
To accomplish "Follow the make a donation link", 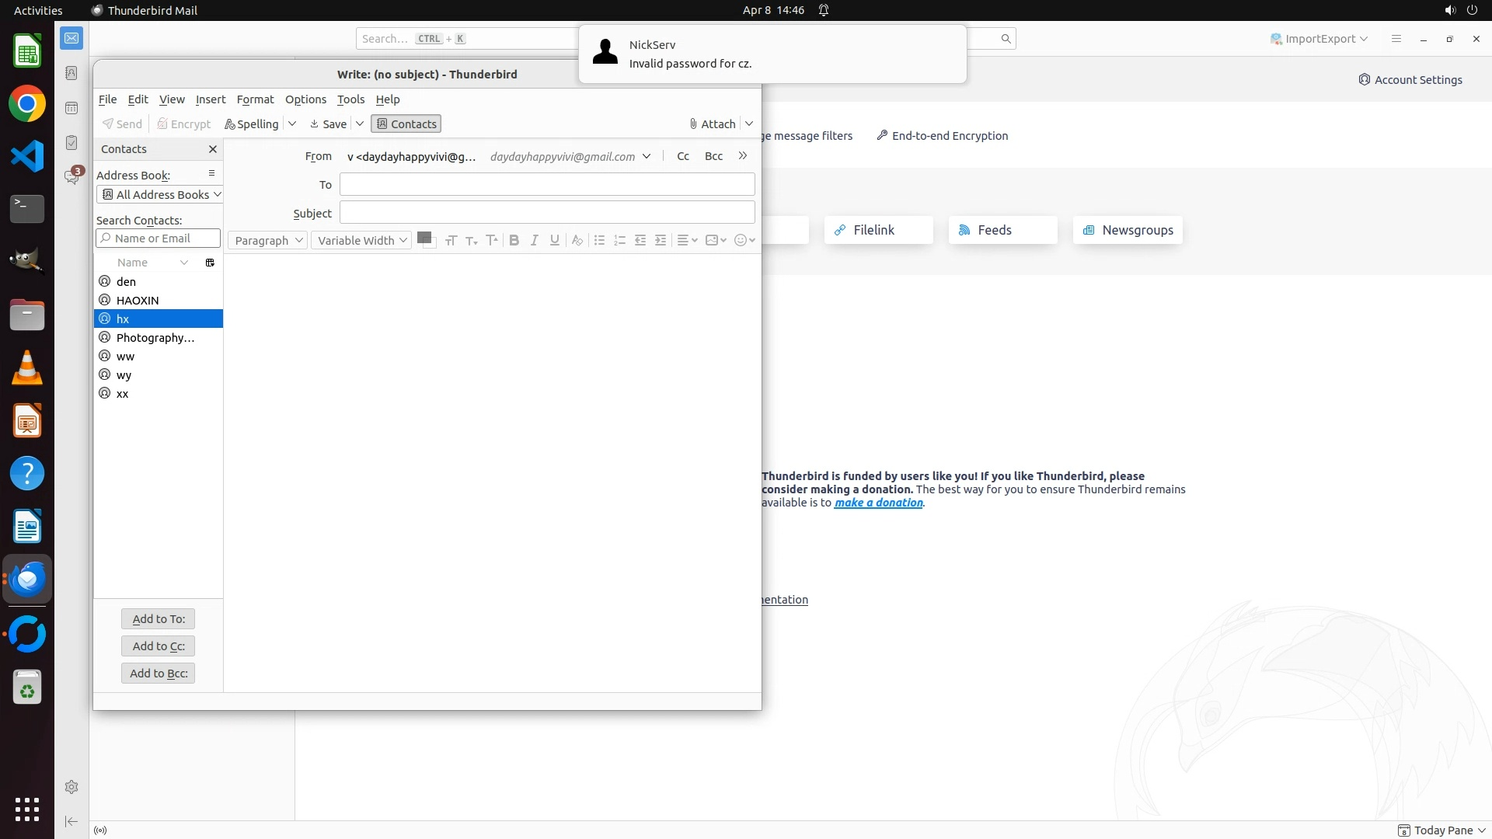I will point(878,503).
